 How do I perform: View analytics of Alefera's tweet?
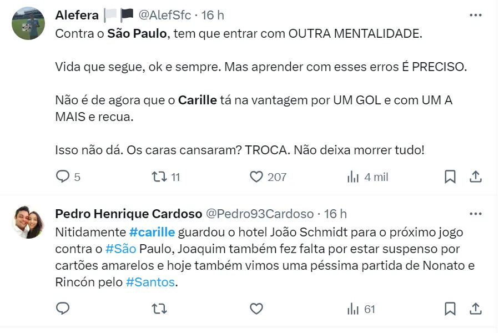pyautogui.click(x=353, y=177)
